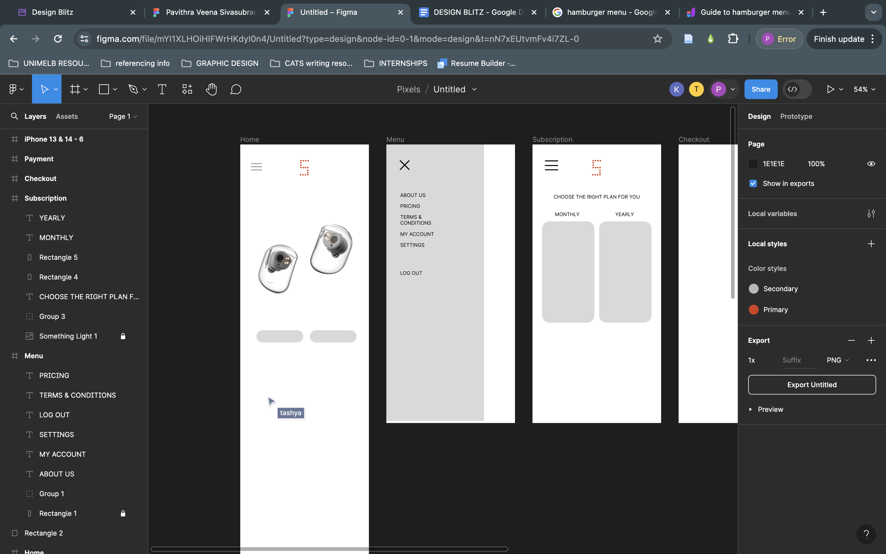
Task: Click the Export Untitled button
Action: (812, 385)
